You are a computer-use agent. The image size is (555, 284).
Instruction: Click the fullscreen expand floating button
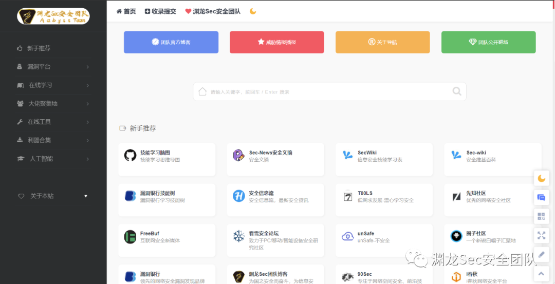pos(541,235)
